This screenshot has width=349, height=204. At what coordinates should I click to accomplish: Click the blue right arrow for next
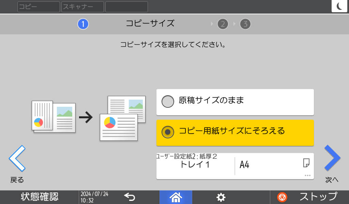click(332, 158)
